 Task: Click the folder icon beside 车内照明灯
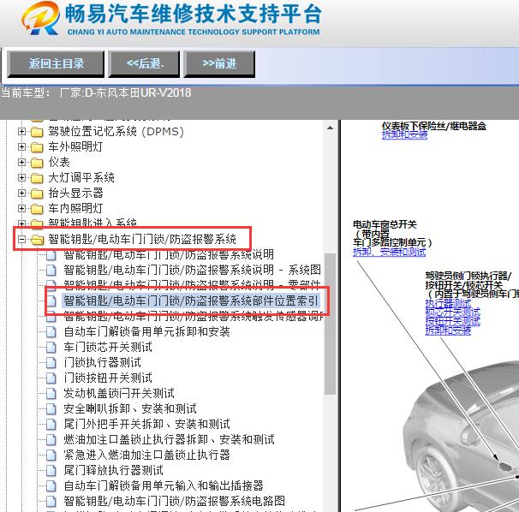[x=37, y=209]
